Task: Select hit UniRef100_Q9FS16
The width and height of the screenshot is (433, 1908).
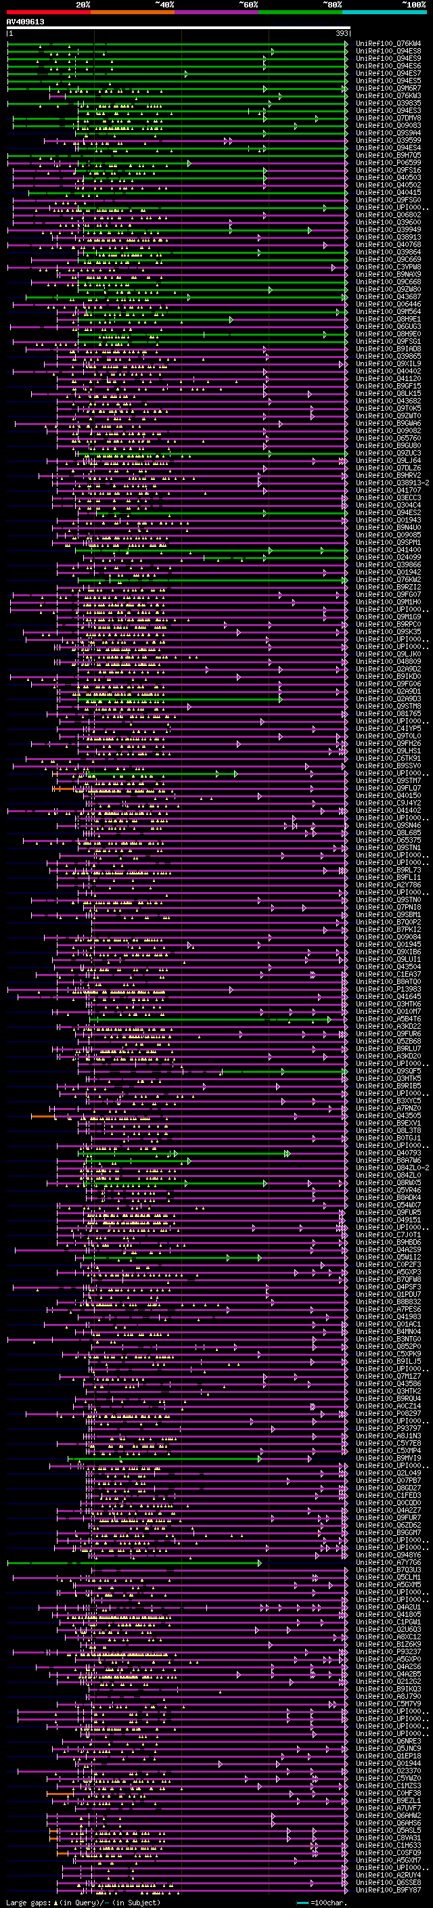Action: [388, 171]
